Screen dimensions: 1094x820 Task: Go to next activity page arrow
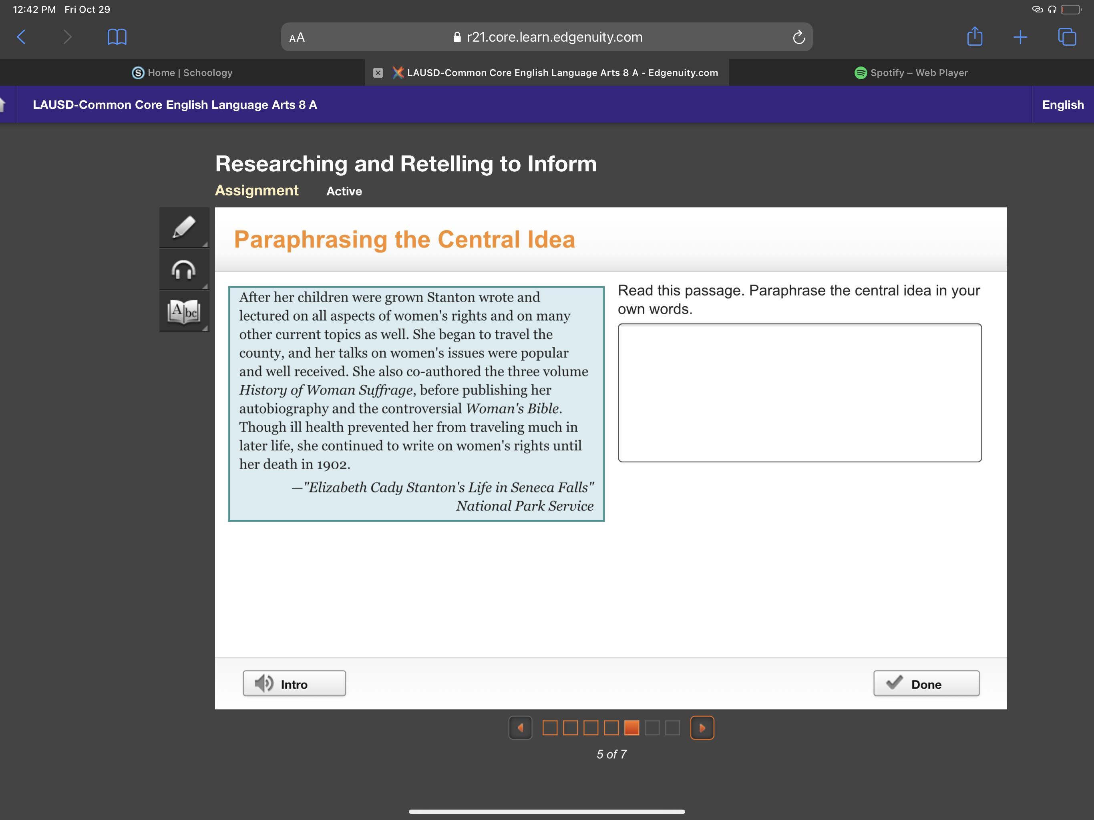(702, 728)
